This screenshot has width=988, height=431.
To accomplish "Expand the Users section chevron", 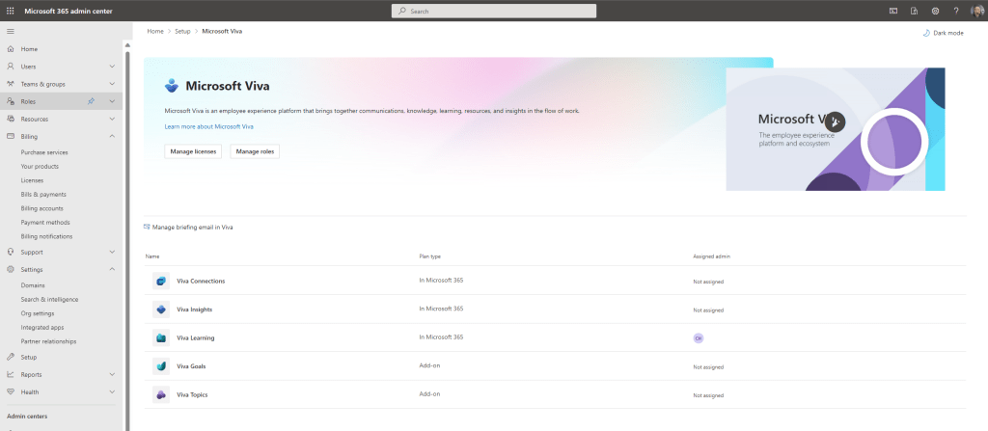I will pos(112,67).
